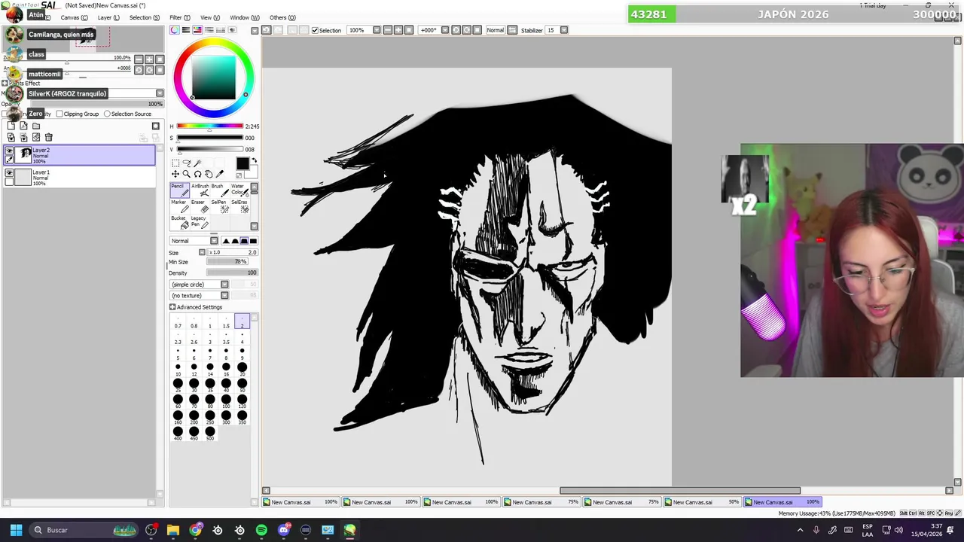The width and height of the screenshot is (964, 542).
Task: Adjust the brush Density slider
Action: point(231,273)
